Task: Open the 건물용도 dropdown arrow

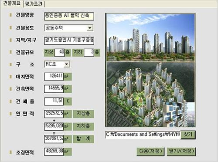Action: 90,28
